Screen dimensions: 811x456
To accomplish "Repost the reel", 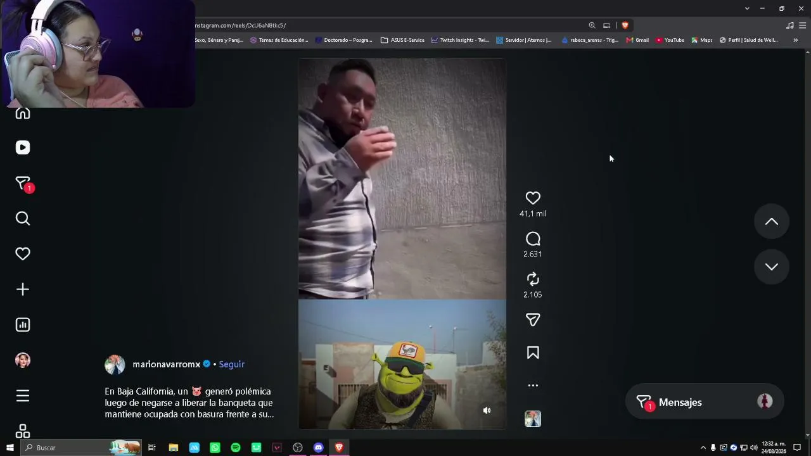I will tap(533, 279).
